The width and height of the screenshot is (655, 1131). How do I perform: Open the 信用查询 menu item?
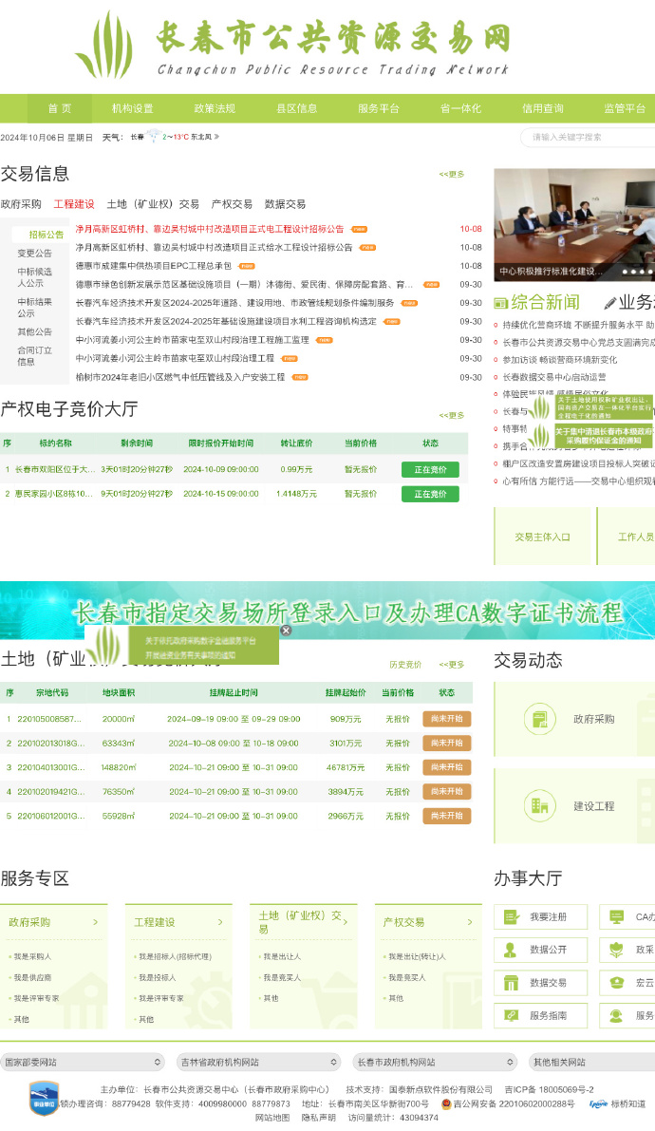tap(542, 108)
